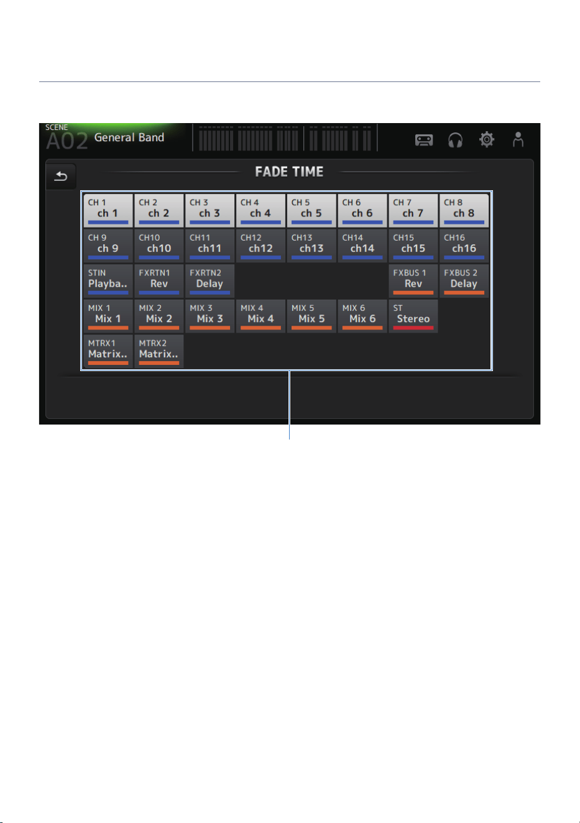Enable fade for CH 9
Viewport: 580px width, 823px height.
pos(108,246)
